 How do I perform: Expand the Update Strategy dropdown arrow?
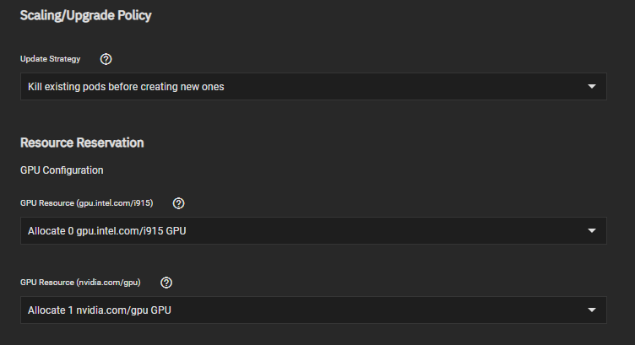click(591, 86)
